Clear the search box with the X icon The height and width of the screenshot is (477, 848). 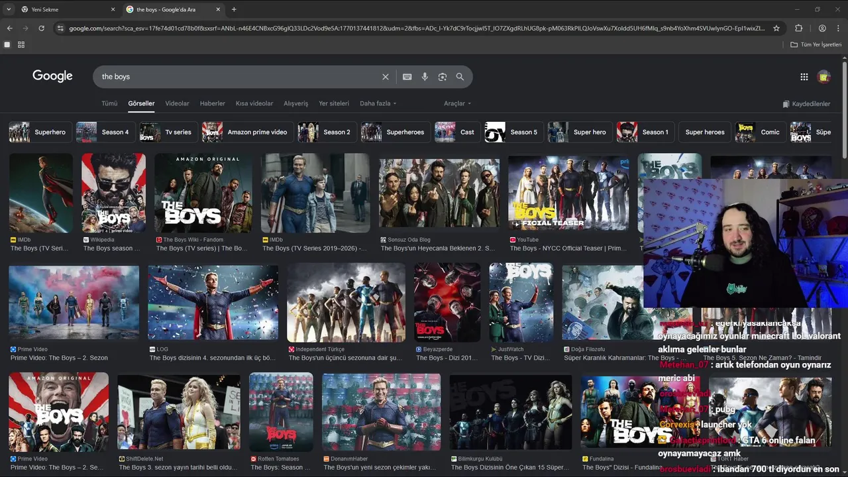tap(385, 77)
